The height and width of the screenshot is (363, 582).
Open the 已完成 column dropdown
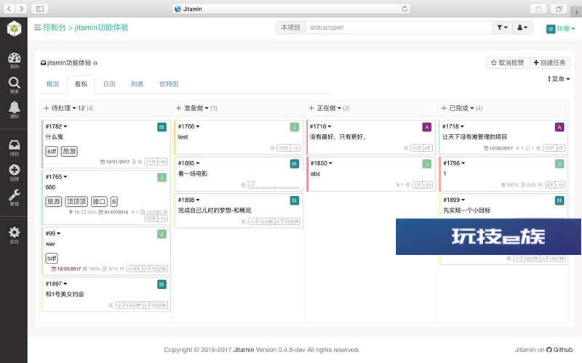[x=472, y=108]
